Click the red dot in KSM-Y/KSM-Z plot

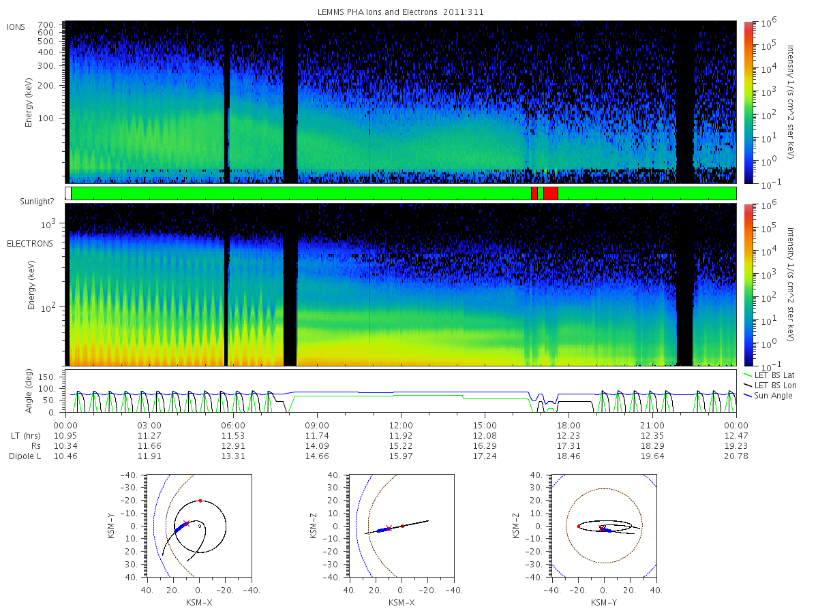pos(578,526)
